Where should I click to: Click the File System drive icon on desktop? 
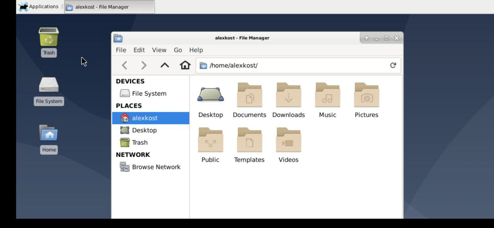coord(49,85)
